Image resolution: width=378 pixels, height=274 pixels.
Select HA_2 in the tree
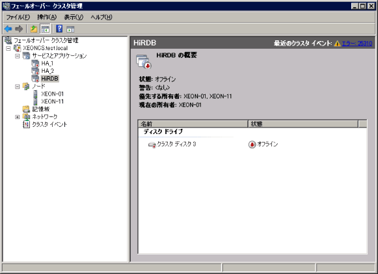pos(47,71)
